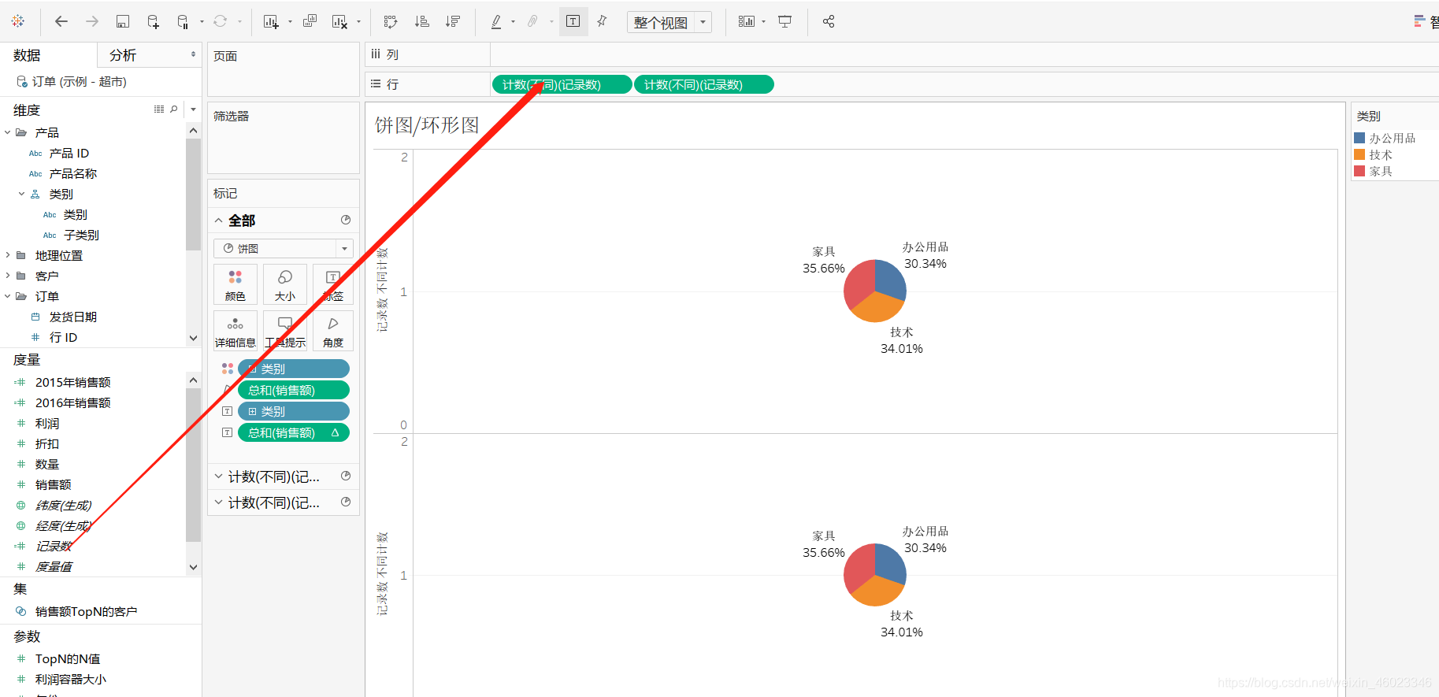Open the 维度 pane dropdown menu
This screenshot has width=1439, height=697.
pos(194,109)
